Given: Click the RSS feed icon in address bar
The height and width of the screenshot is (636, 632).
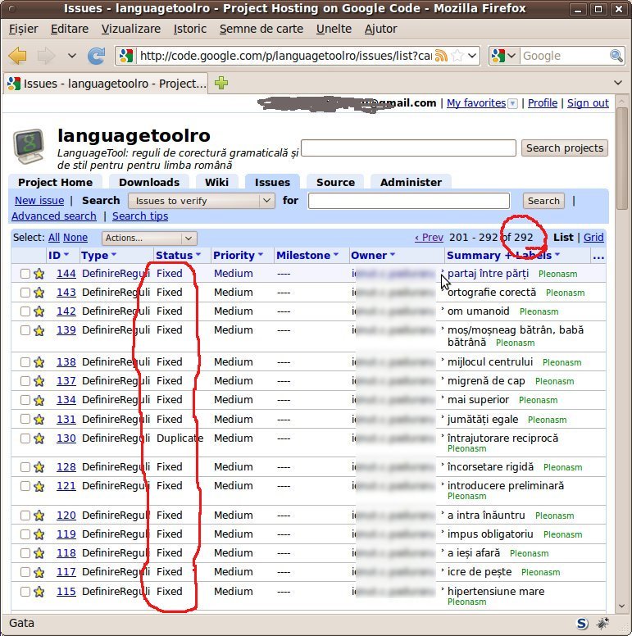Looking at the screenshot, I should tap(441, 56).
